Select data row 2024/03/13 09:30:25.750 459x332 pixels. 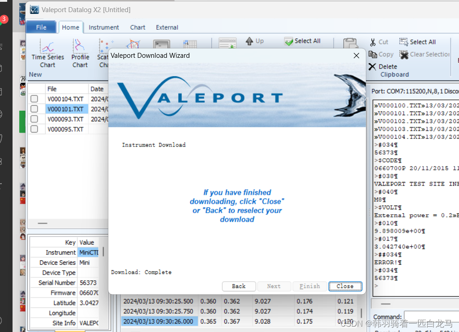point(239,311)
